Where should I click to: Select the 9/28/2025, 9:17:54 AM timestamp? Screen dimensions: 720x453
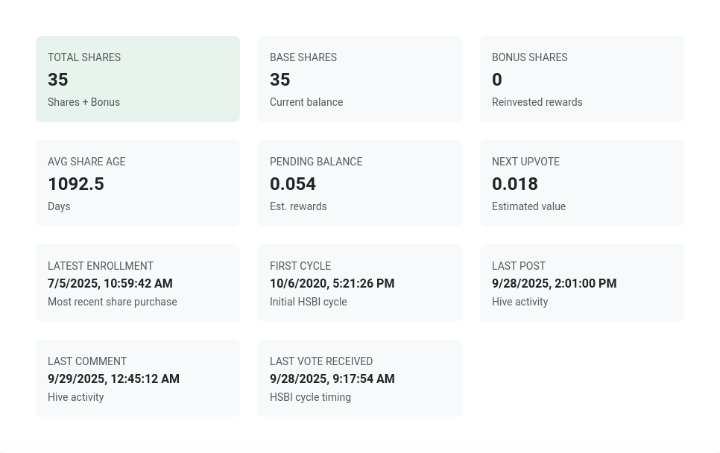point(332,379)
